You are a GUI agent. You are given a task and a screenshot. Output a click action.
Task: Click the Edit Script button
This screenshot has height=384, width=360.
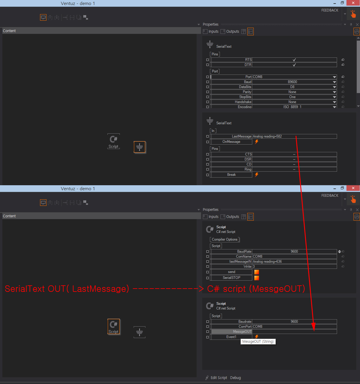pos(219,378)
